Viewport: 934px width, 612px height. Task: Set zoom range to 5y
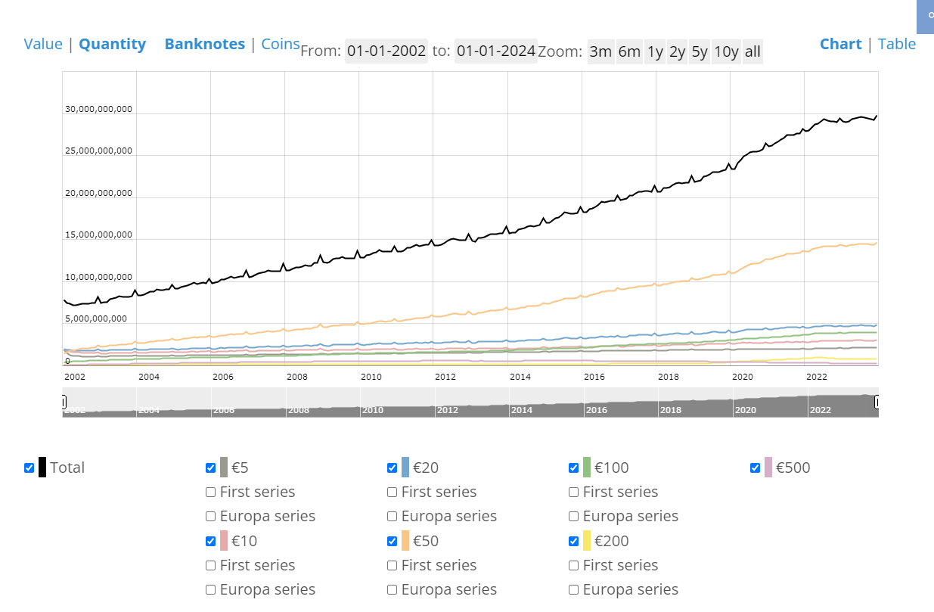700,51
